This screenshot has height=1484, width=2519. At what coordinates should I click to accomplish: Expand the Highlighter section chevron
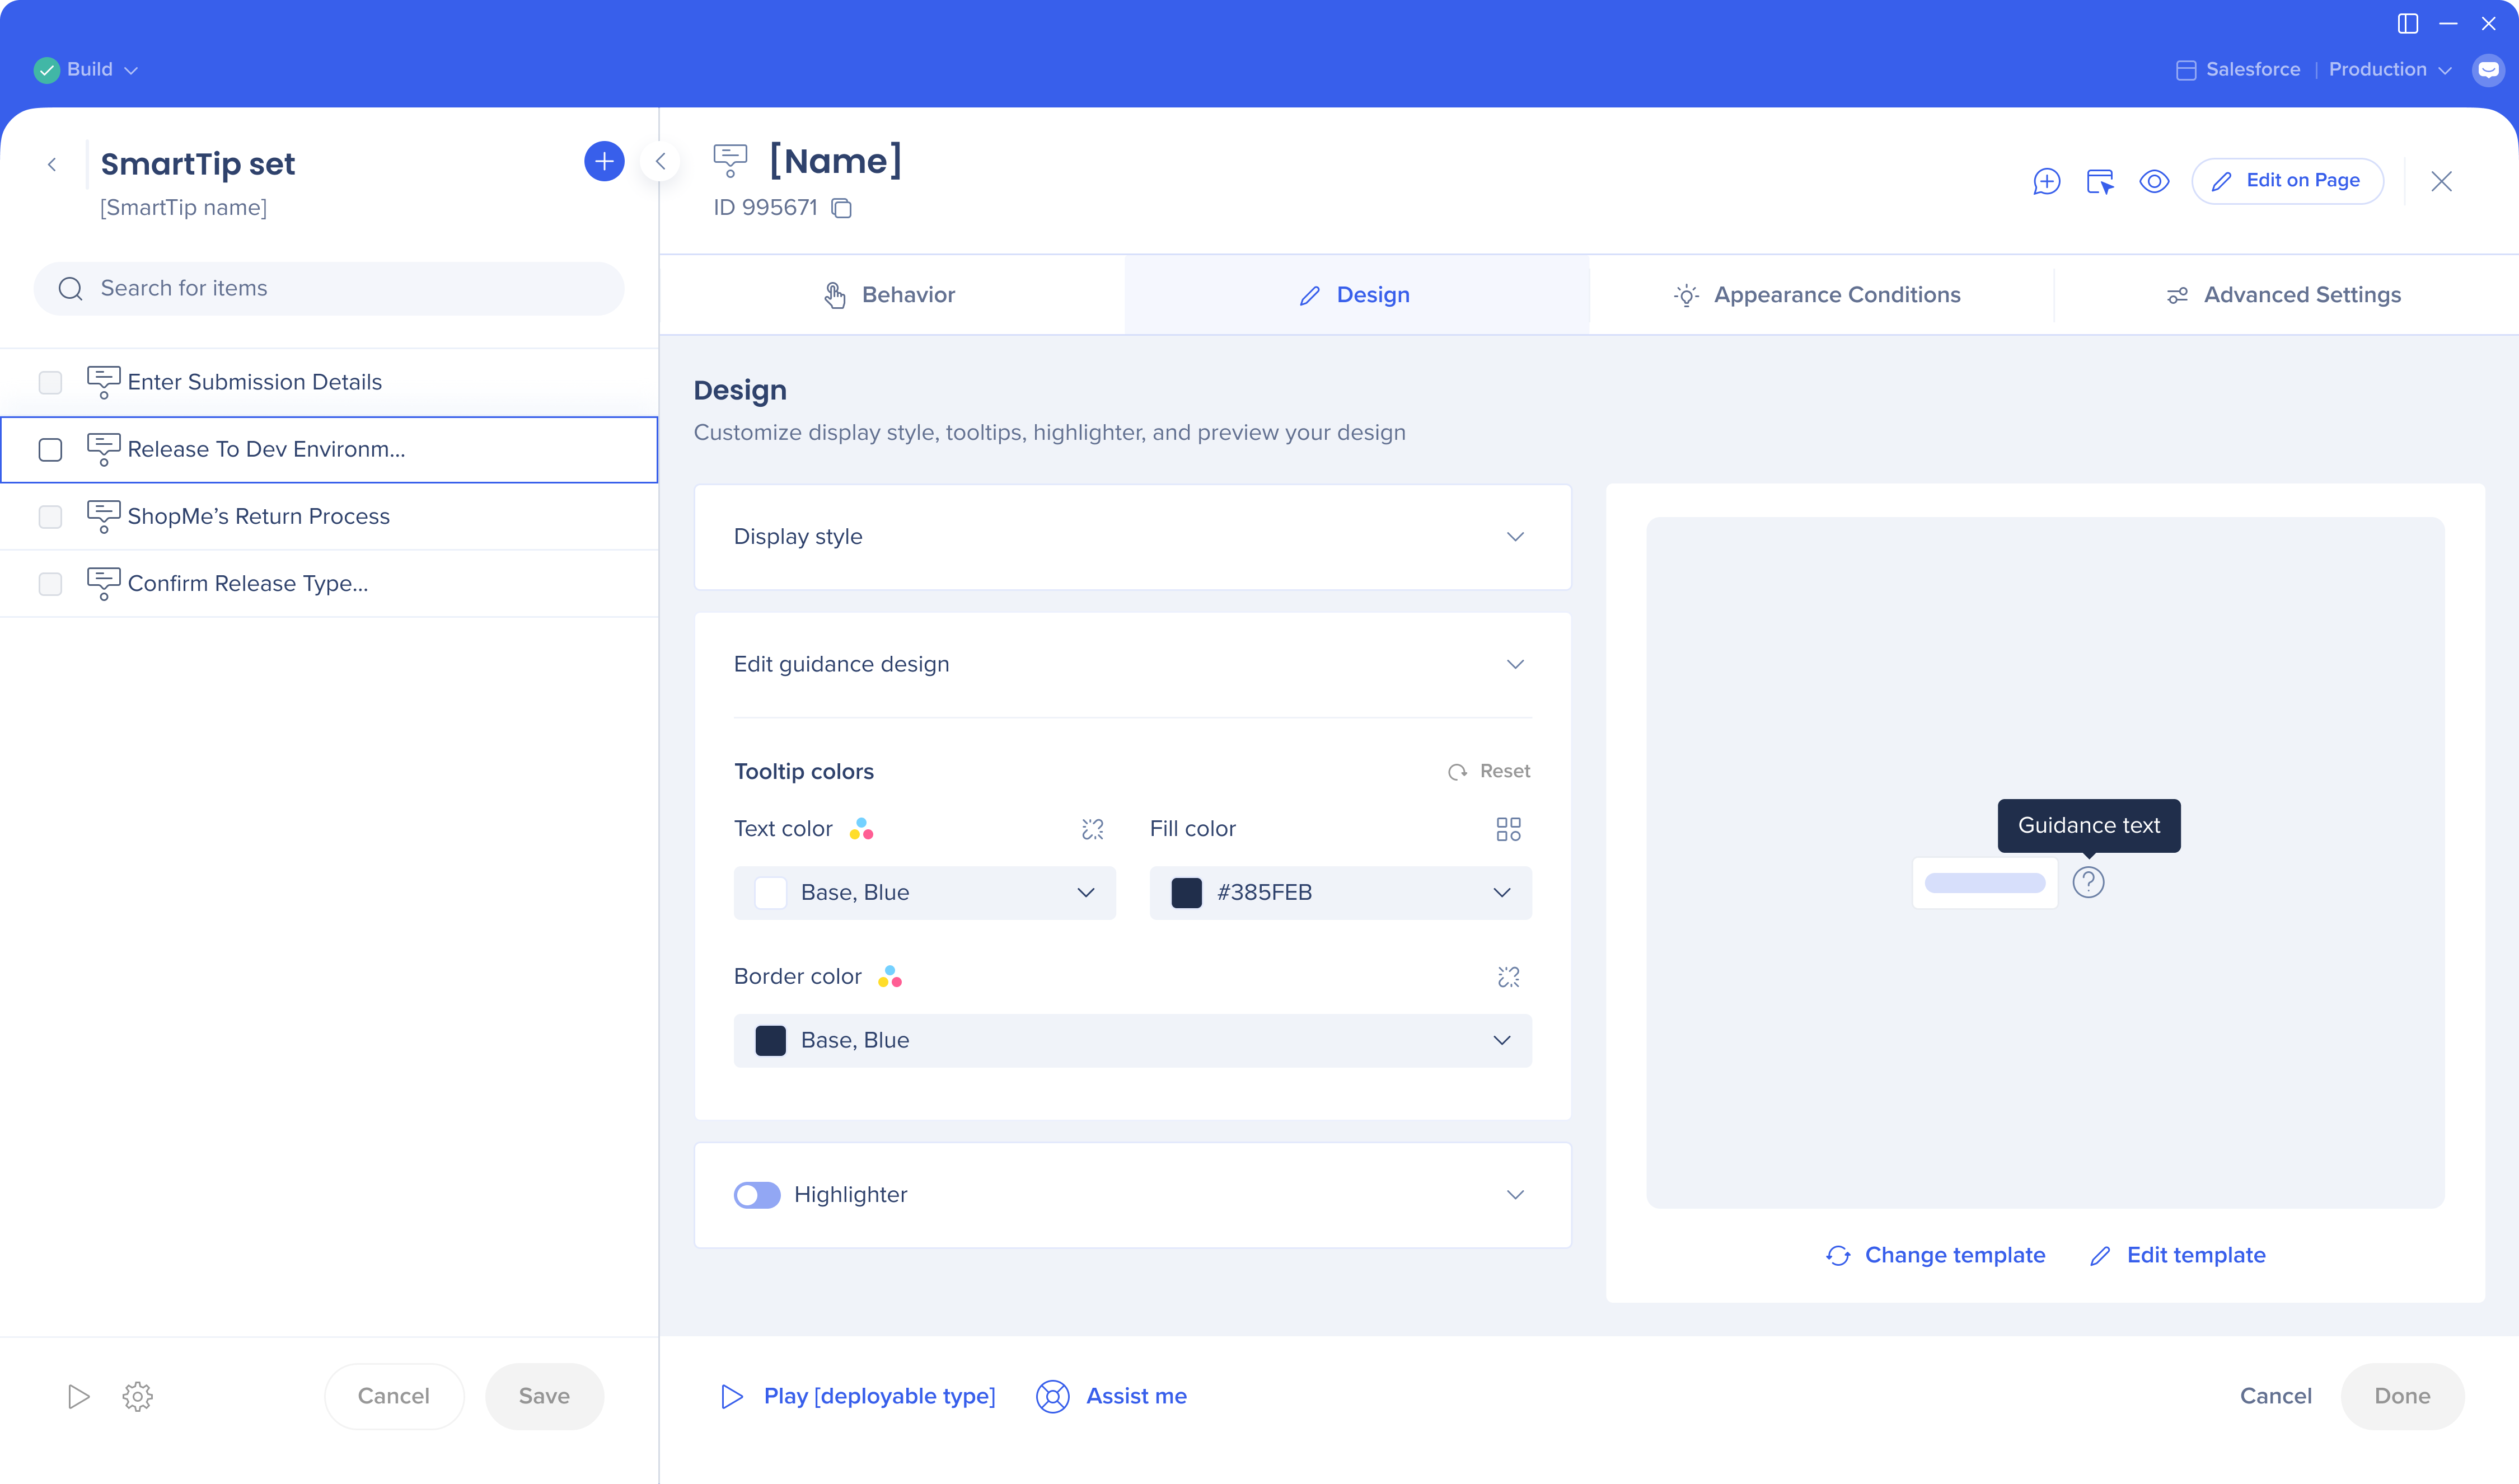tap(1516, 1195)
